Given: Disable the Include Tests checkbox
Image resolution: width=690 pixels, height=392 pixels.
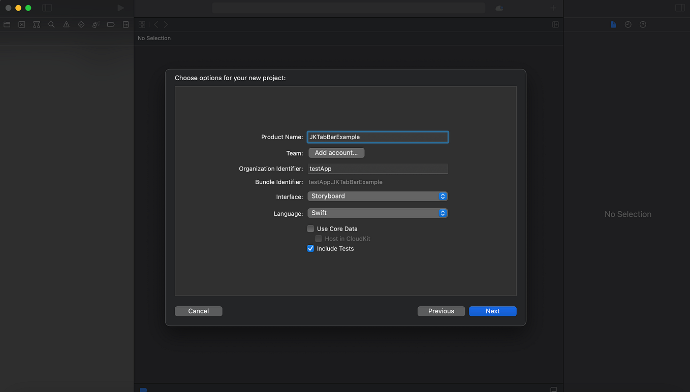Looking at the screenshot, I should tap(310, 248).
